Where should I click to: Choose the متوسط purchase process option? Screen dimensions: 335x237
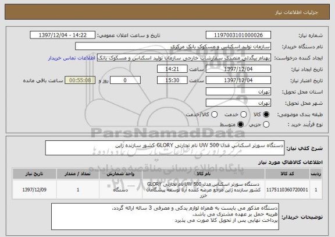coord(241,124)
